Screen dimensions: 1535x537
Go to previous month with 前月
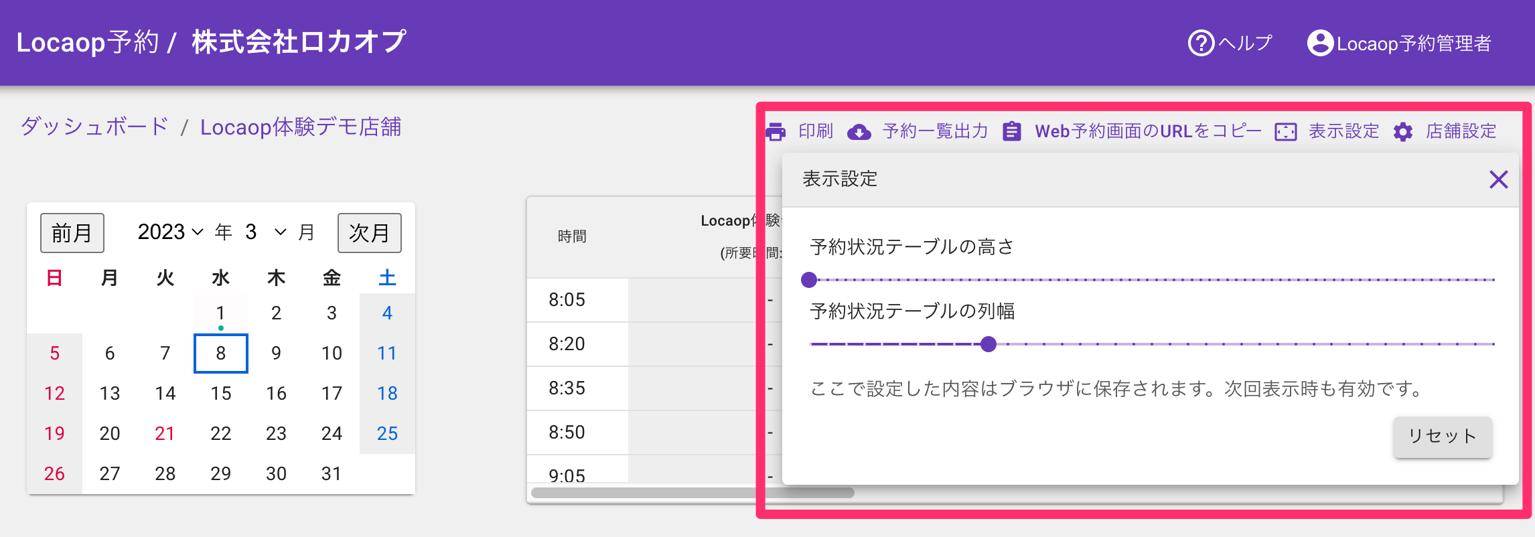tap(72, 233)
